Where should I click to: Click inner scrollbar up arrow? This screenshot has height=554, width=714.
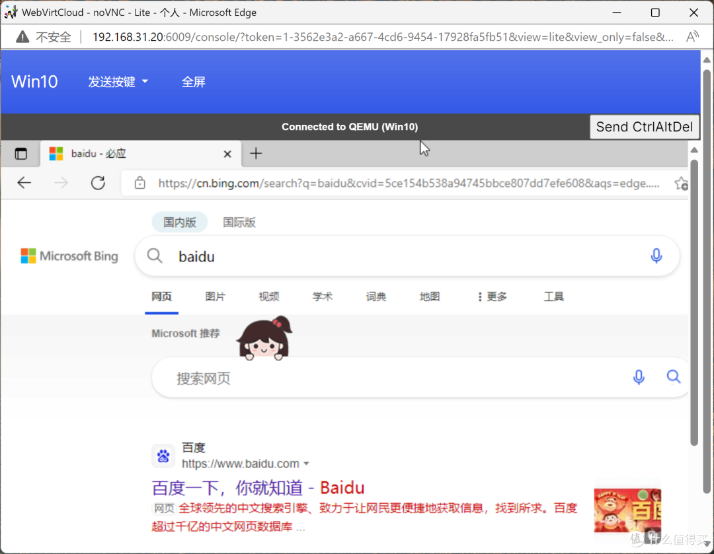click(x=694, y=150)
